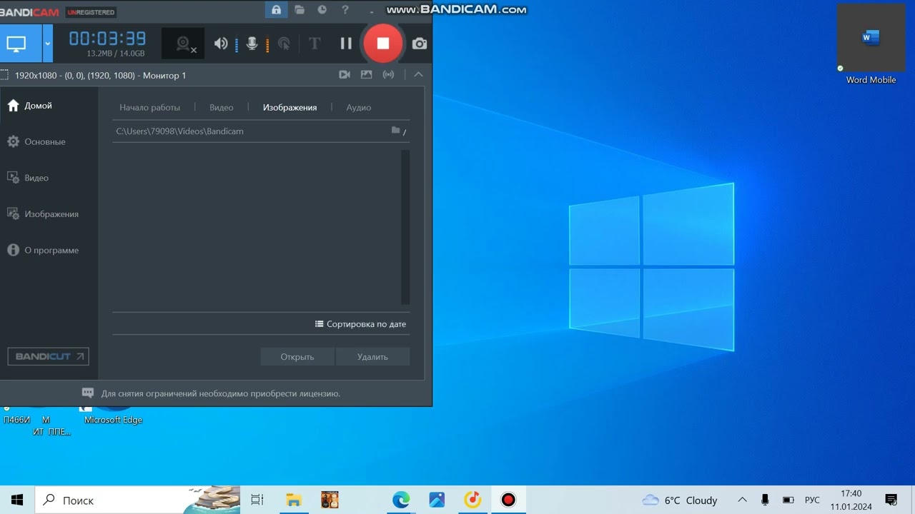The image size is (915, 514).
Task: Toggle the text overlay T icon
Action: (314, 44)
